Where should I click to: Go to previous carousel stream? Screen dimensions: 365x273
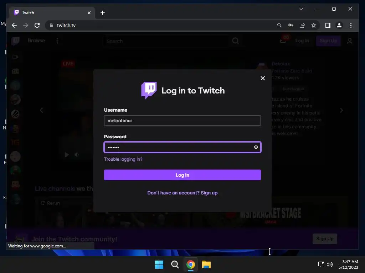[x=41, y=110]
